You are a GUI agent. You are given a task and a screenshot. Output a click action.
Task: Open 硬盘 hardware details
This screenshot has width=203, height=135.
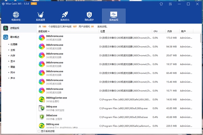pyautogui.click(x=13, y=67)
